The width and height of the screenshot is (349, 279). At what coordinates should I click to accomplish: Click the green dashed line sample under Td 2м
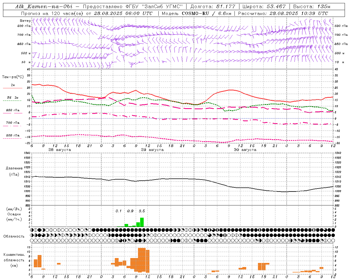tap(12, 101)
